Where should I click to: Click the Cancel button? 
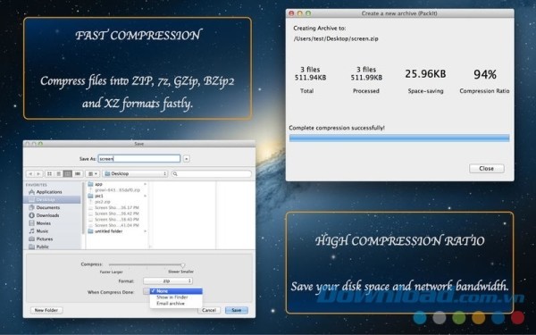click(x=209, y=310)
